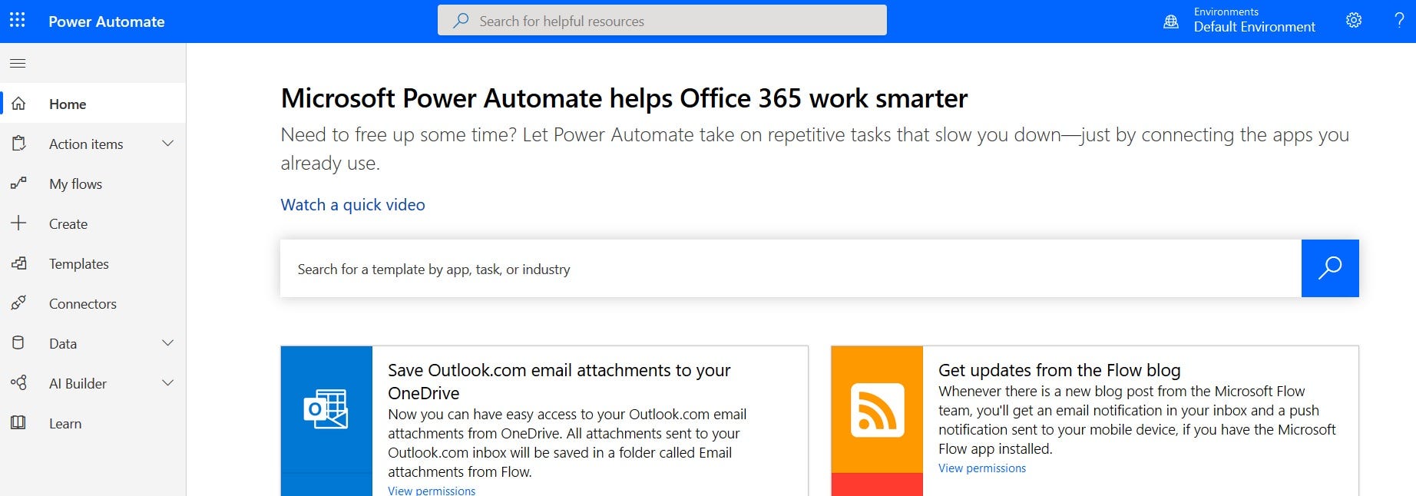Click the AI Builder icon

[18, 382]
